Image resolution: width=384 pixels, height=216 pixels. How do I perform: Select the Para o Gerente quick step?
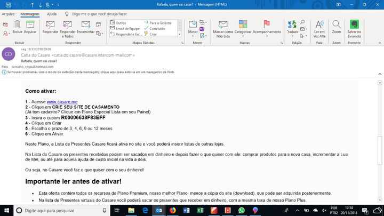(158, 23)
